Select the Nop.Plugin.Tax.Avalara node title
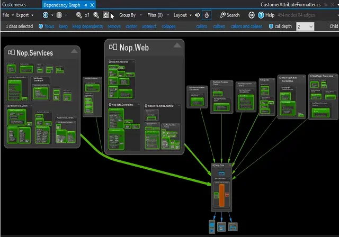 click(323, 76)
